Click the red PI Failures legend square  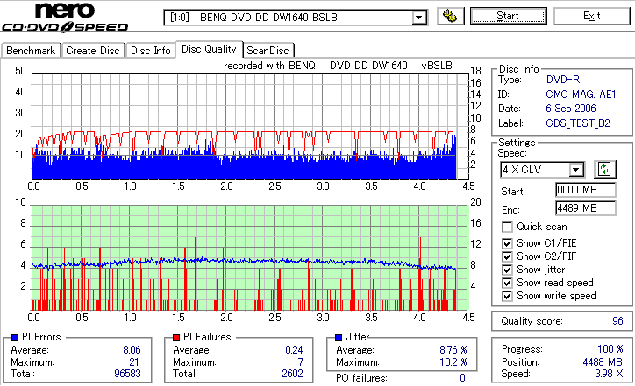[x=176, y=338]
